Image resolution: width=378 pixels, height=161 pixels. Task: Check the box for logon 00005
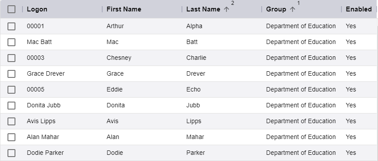[x=11, y=90]
